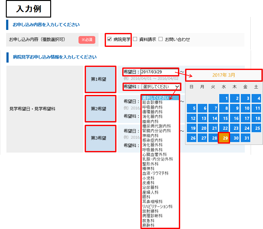Choose 整形外科 from department options
This screenshot has width=263, height=229.
[150, 164]
